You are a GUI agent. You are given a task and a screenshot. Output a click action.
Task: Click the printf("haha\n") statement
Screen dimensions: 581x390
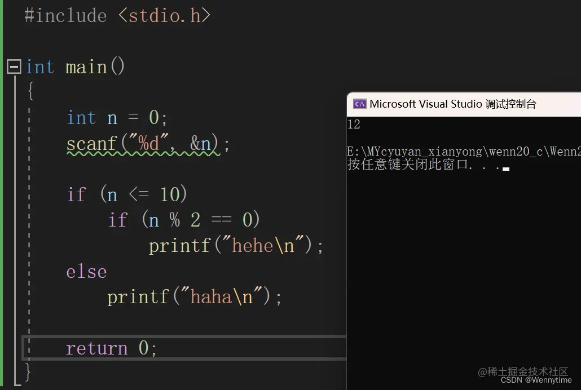coord(194,297)
